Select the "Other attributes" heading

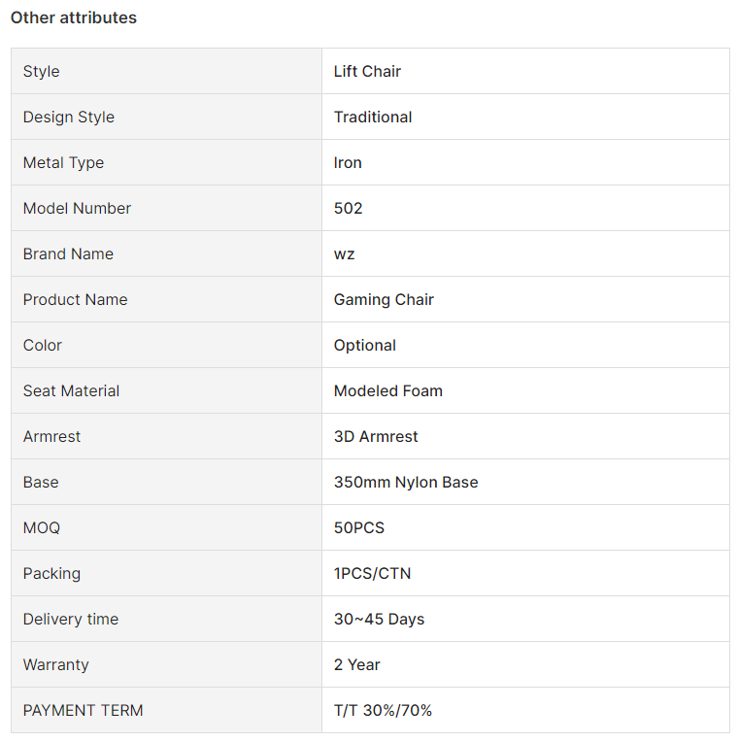point(74,17)
